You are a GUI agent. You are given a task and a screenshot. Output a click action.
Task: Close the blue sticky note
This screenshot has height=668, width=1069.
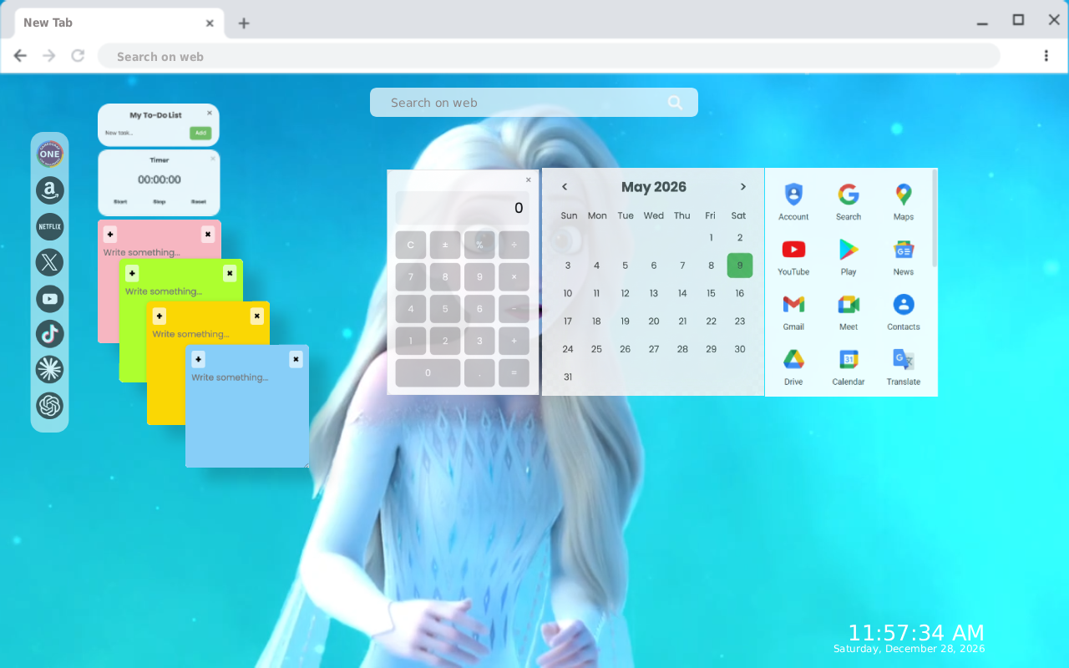point(296,359)
